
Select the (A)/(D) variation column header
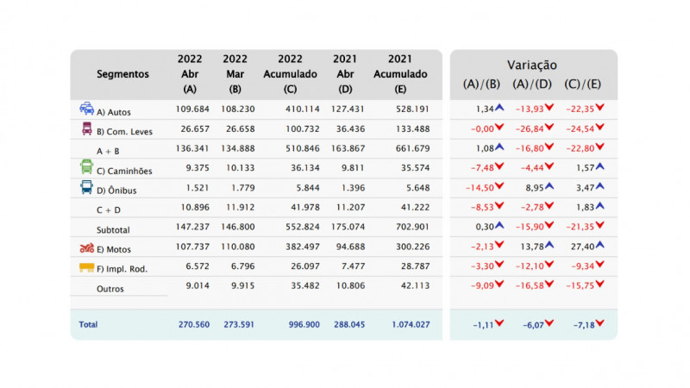click(x=532, y=84)
